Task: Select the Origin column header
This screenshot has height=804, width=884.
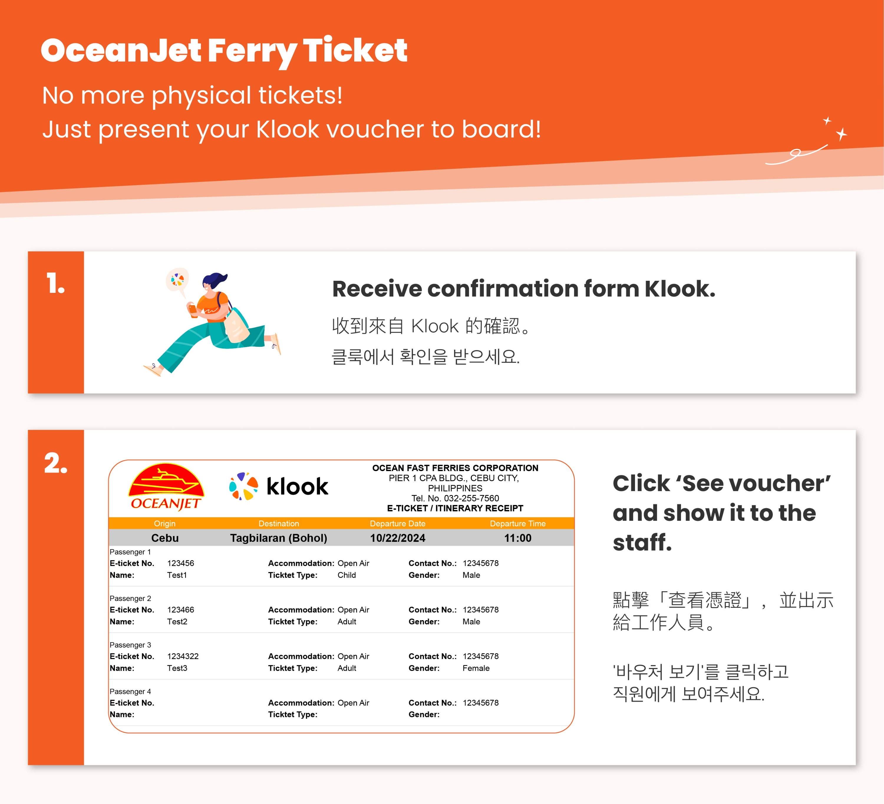Action: click(164, 524)
